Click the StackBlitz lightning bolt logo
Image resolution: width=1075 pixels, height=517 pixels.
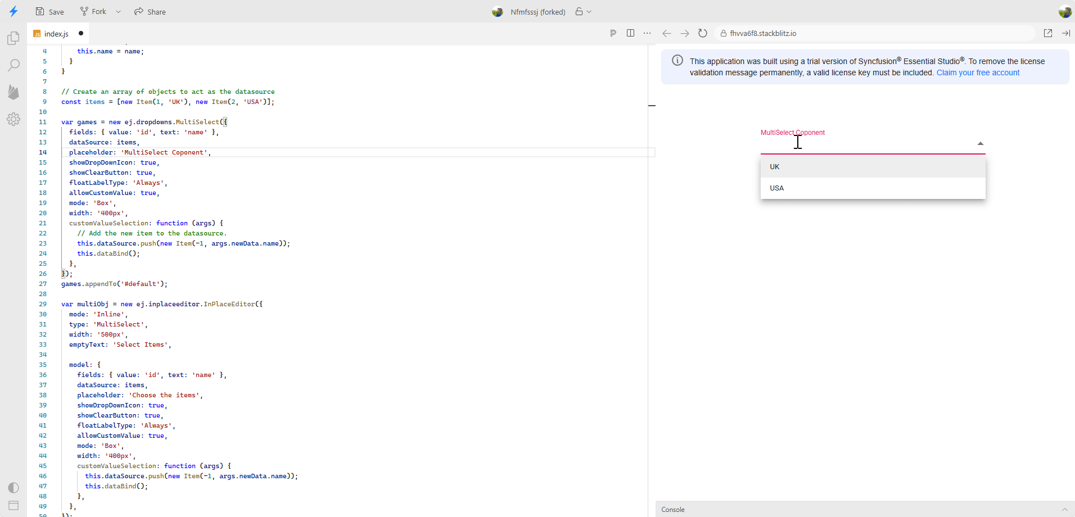pyautogui.click(x=13, y=11)
